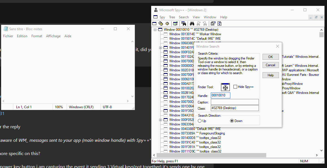
Task: Click the MDI child window icon beside Spy menu
Action: 155,17
